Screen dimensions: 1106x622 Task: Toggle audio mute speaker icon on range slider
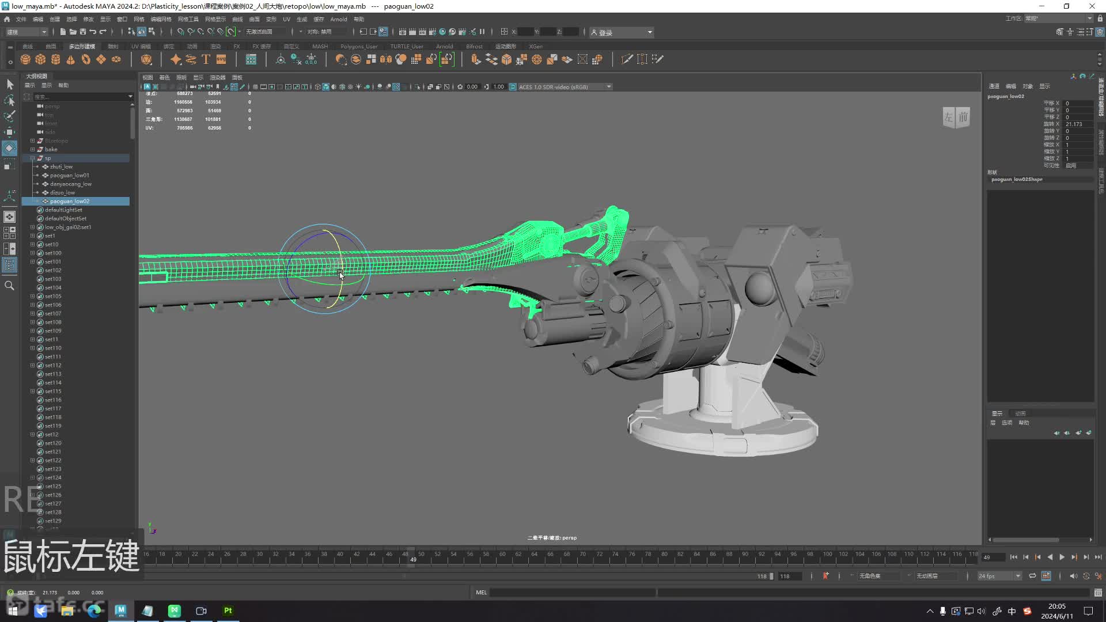1073,575
